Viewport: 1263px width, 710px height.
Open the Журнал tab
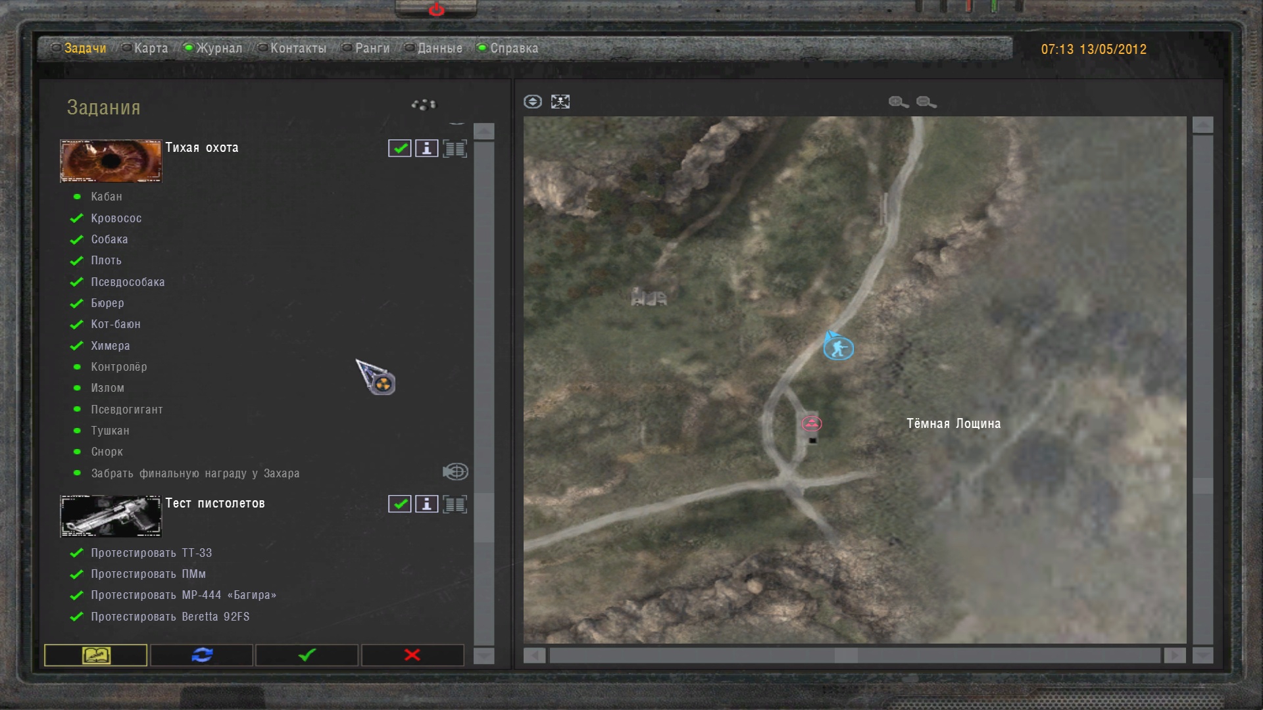(x=219, y=48)
